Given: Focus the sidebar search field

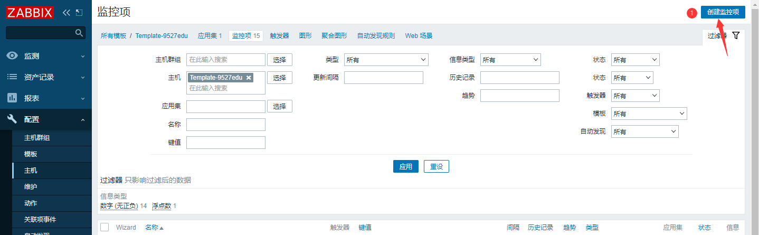Looking at the screenshot, I should pos(41,33).
